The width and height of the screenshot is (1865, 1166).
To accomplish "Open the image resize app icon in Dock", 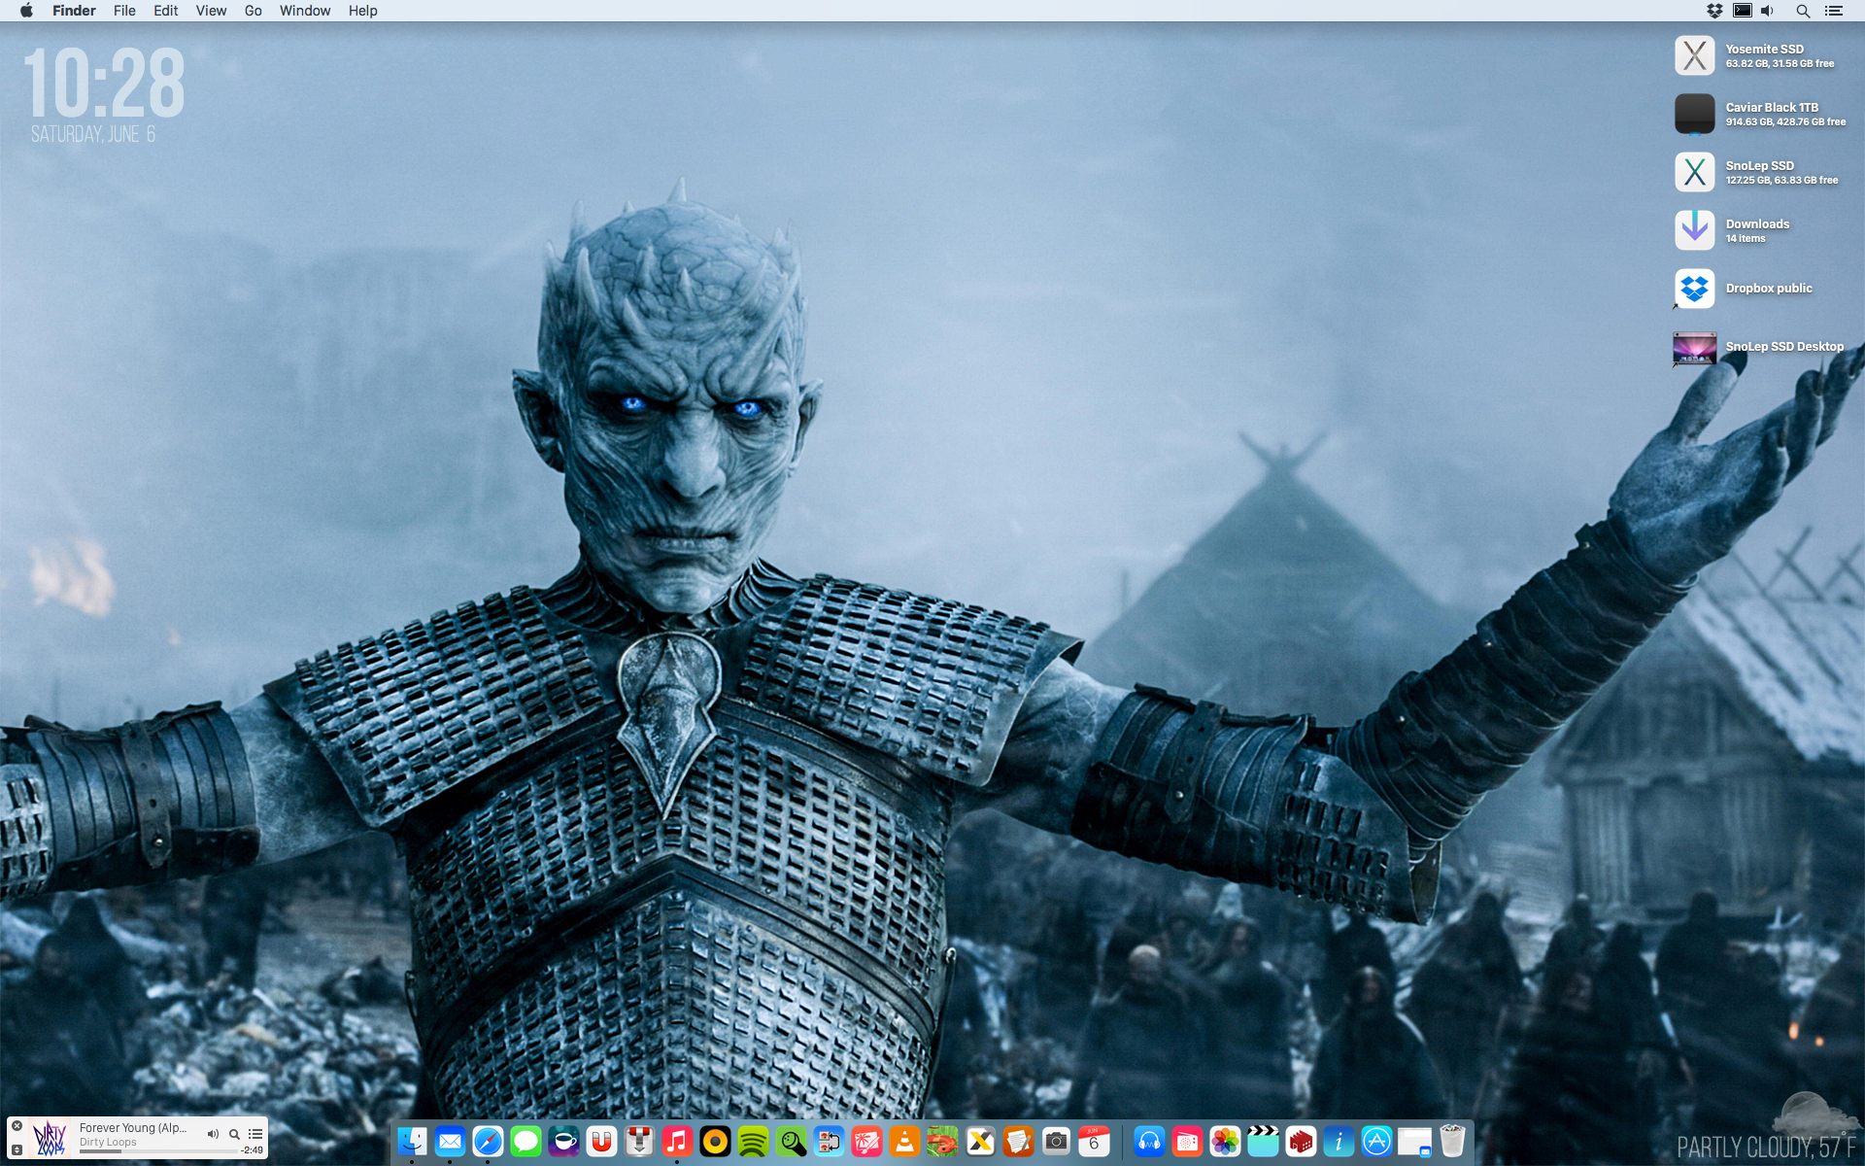I will click(829, 1141).
